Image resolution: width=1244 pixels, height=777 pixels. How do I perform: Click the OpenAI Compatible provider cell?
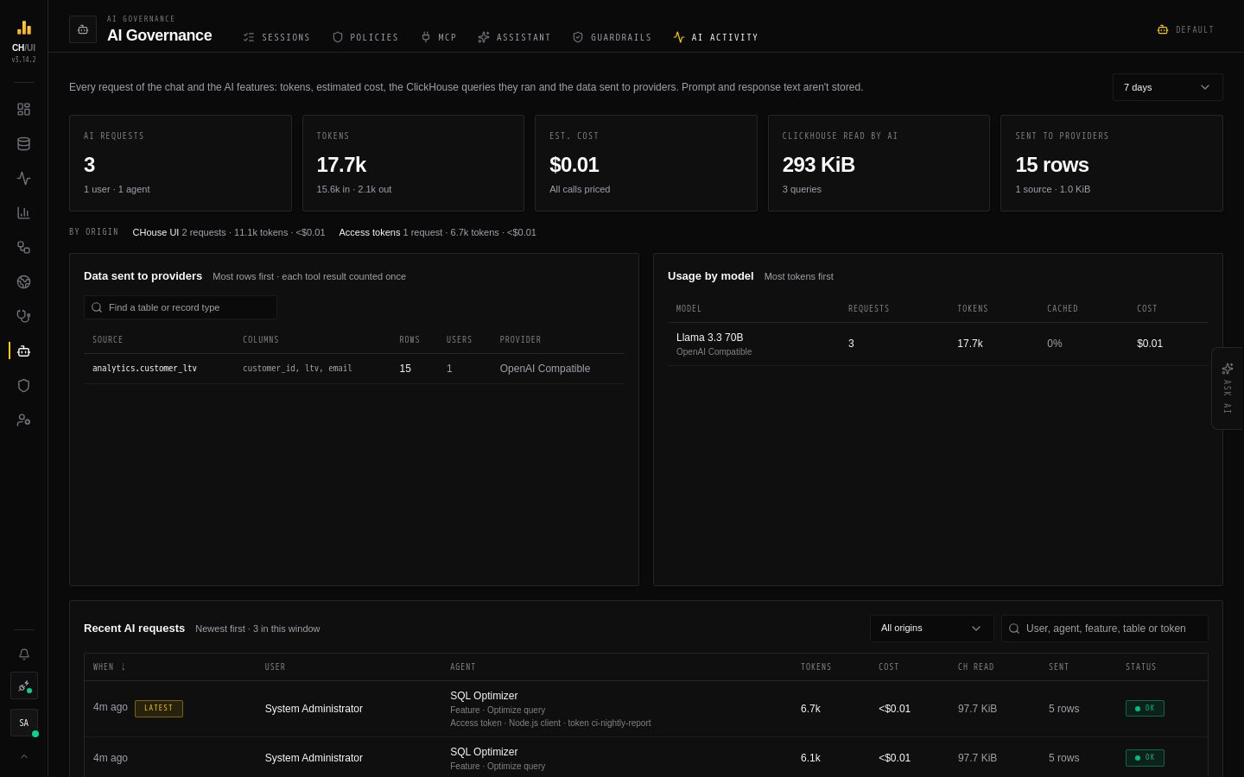pyautogui.click(x=545, y=369)
